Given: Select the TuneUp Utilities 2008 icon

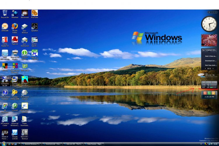Looking at the screenshot, I should 15,95.
